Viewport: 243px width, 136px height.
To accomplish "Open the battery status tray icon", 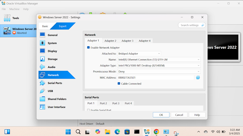I will tap(224, 132).
